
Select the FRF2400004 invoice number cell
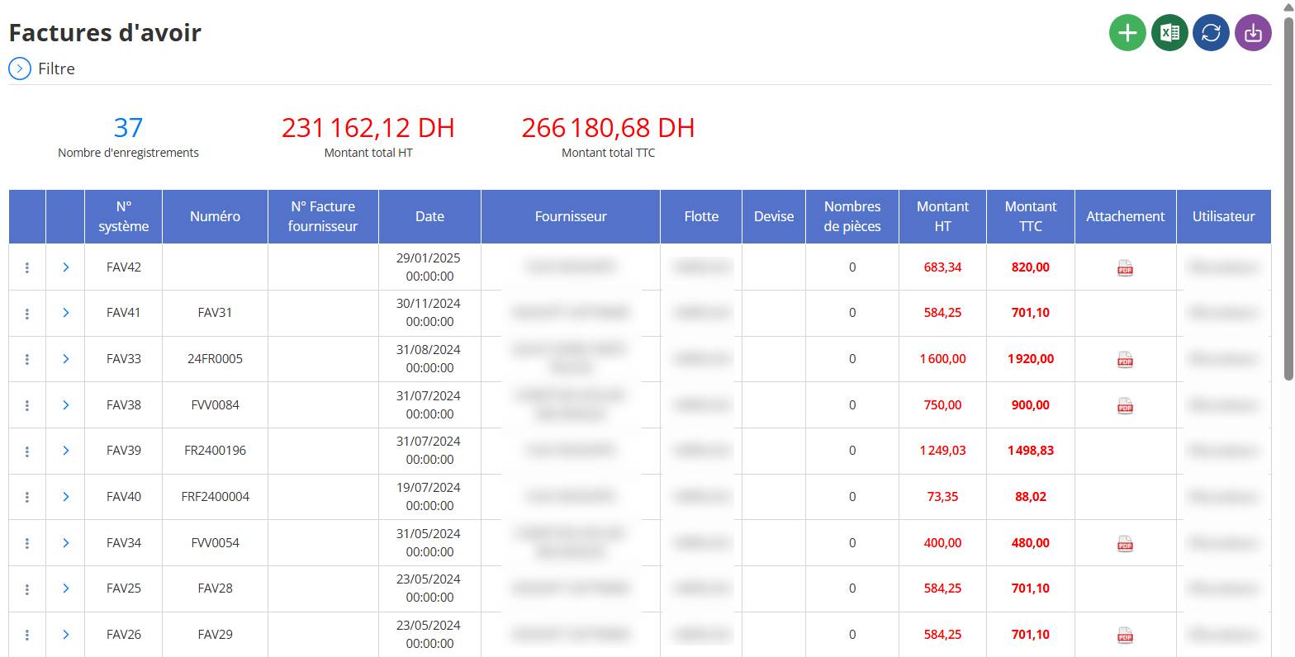click(215, 497)
